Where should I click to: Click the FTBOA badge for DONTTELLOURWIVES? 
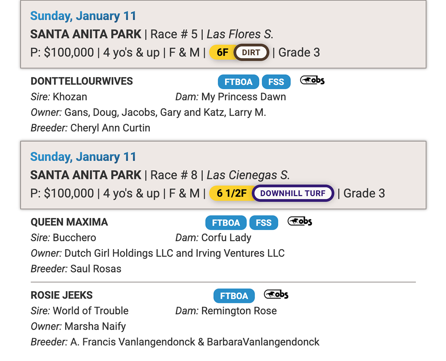[x=239, y=82]
